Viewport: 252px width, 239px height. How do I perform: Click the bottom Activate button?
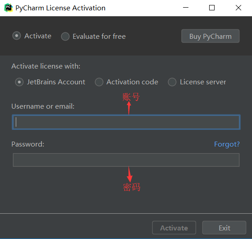[174, 228]
